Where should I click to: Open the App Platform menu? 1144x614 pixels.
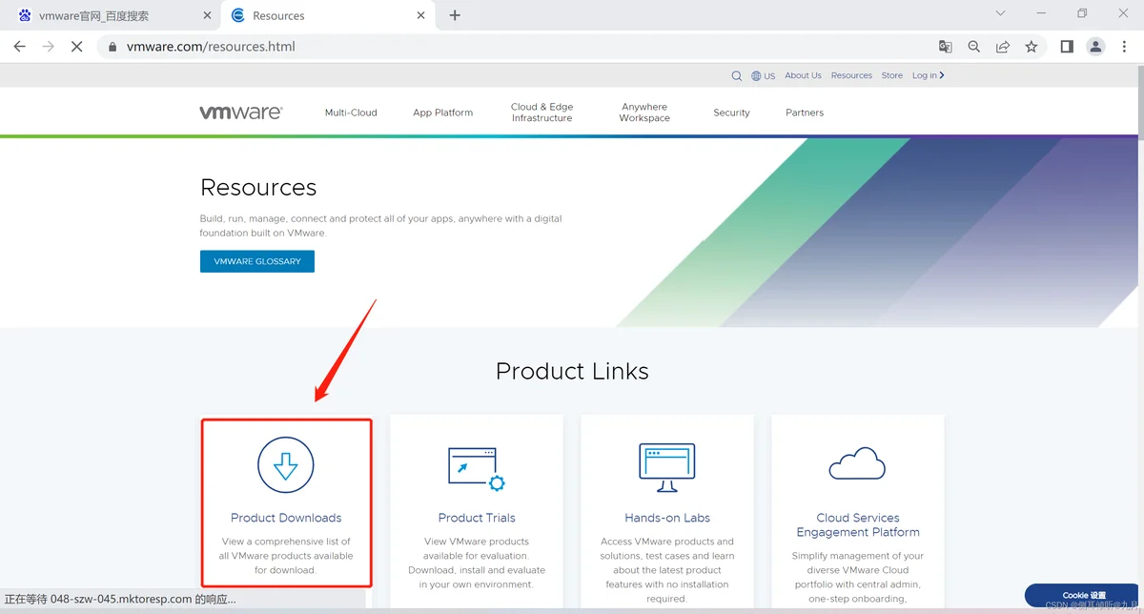point(442,113)
